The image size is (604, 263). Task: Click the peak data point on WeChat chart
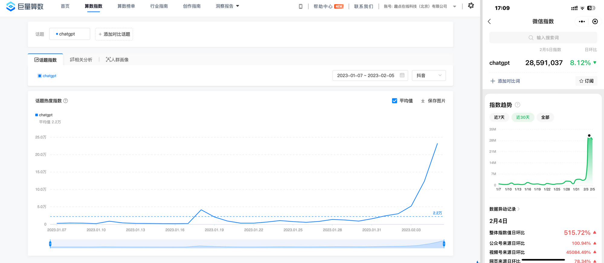589,135
